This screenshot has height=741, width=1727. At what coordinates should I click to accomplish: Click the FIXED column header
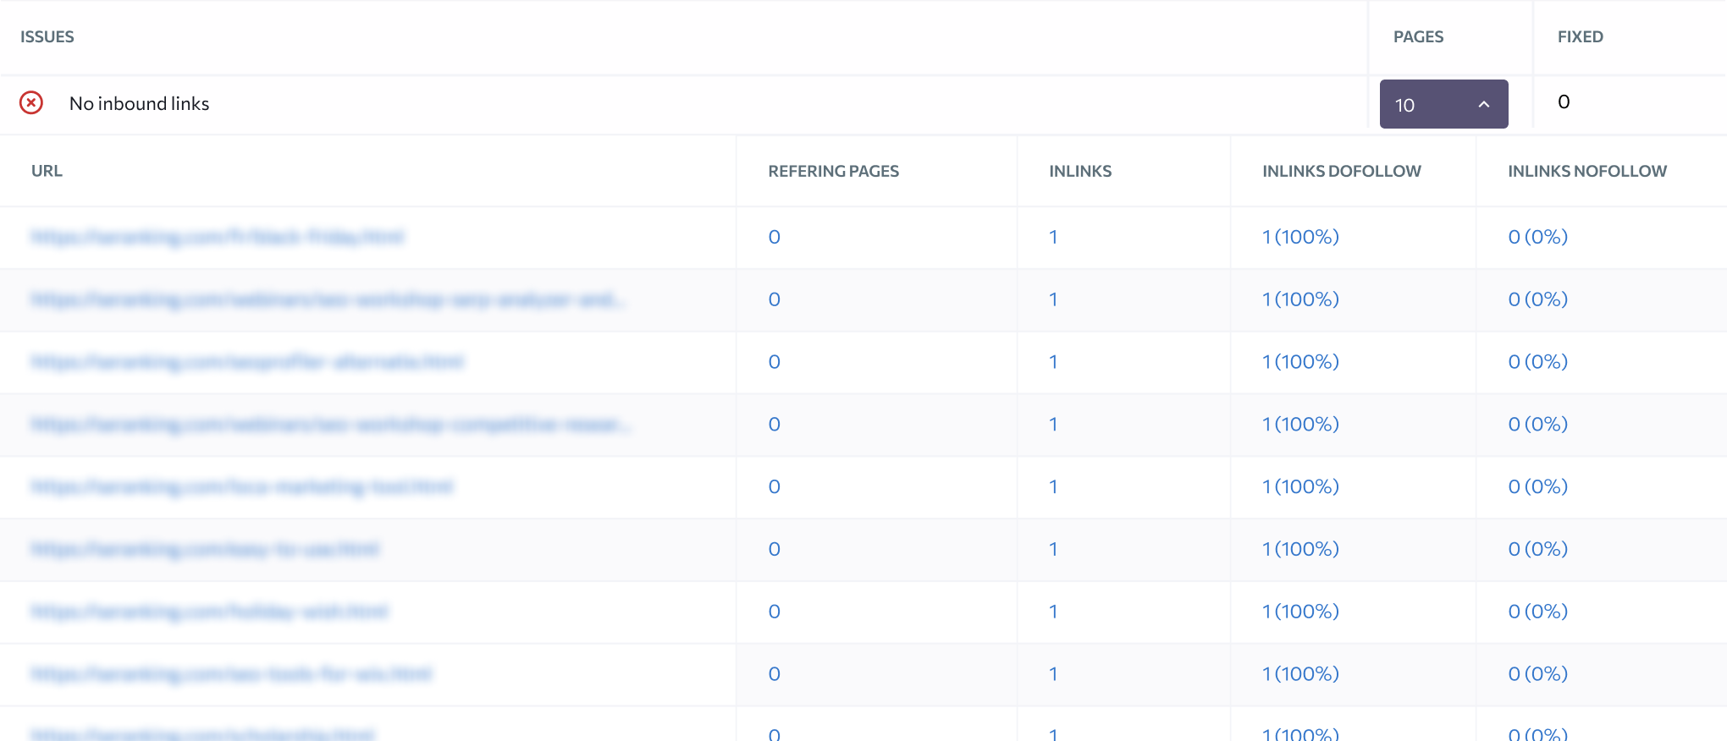click(x=1581, y=36)
